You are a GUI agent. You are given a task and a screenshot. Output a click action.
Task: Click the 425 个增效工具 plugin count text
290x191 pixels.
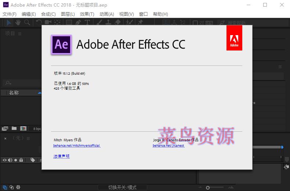[x=67, y=88]
